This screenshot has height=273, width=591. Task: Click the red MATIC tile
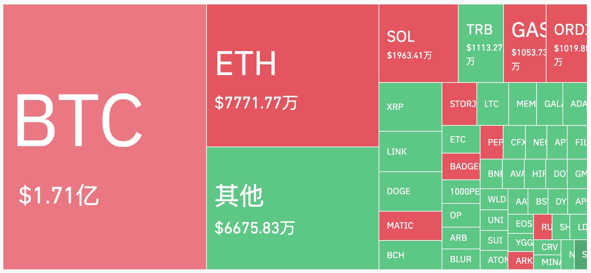(x=410, y=226)
